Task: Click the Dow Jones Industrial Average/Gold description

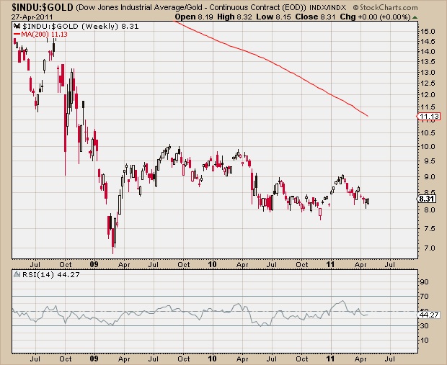Action: 191,7
